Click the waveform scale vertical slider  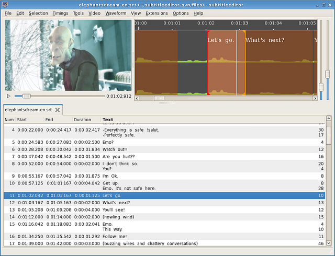point(328,73)
